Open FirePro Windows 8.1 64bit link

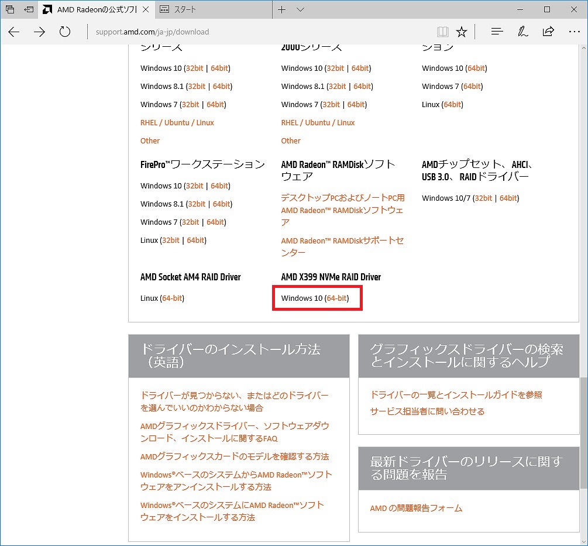tap(222, 204)
